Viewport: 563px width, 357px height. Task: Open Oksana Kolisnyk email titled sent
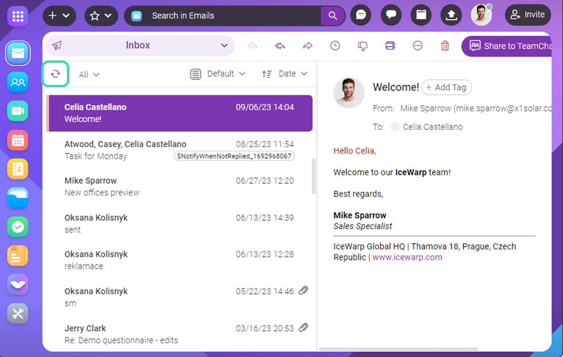coord(179,224)
